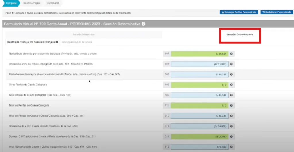
Task: Click green Quinta Categoría field 111
Action: [200, 106]
